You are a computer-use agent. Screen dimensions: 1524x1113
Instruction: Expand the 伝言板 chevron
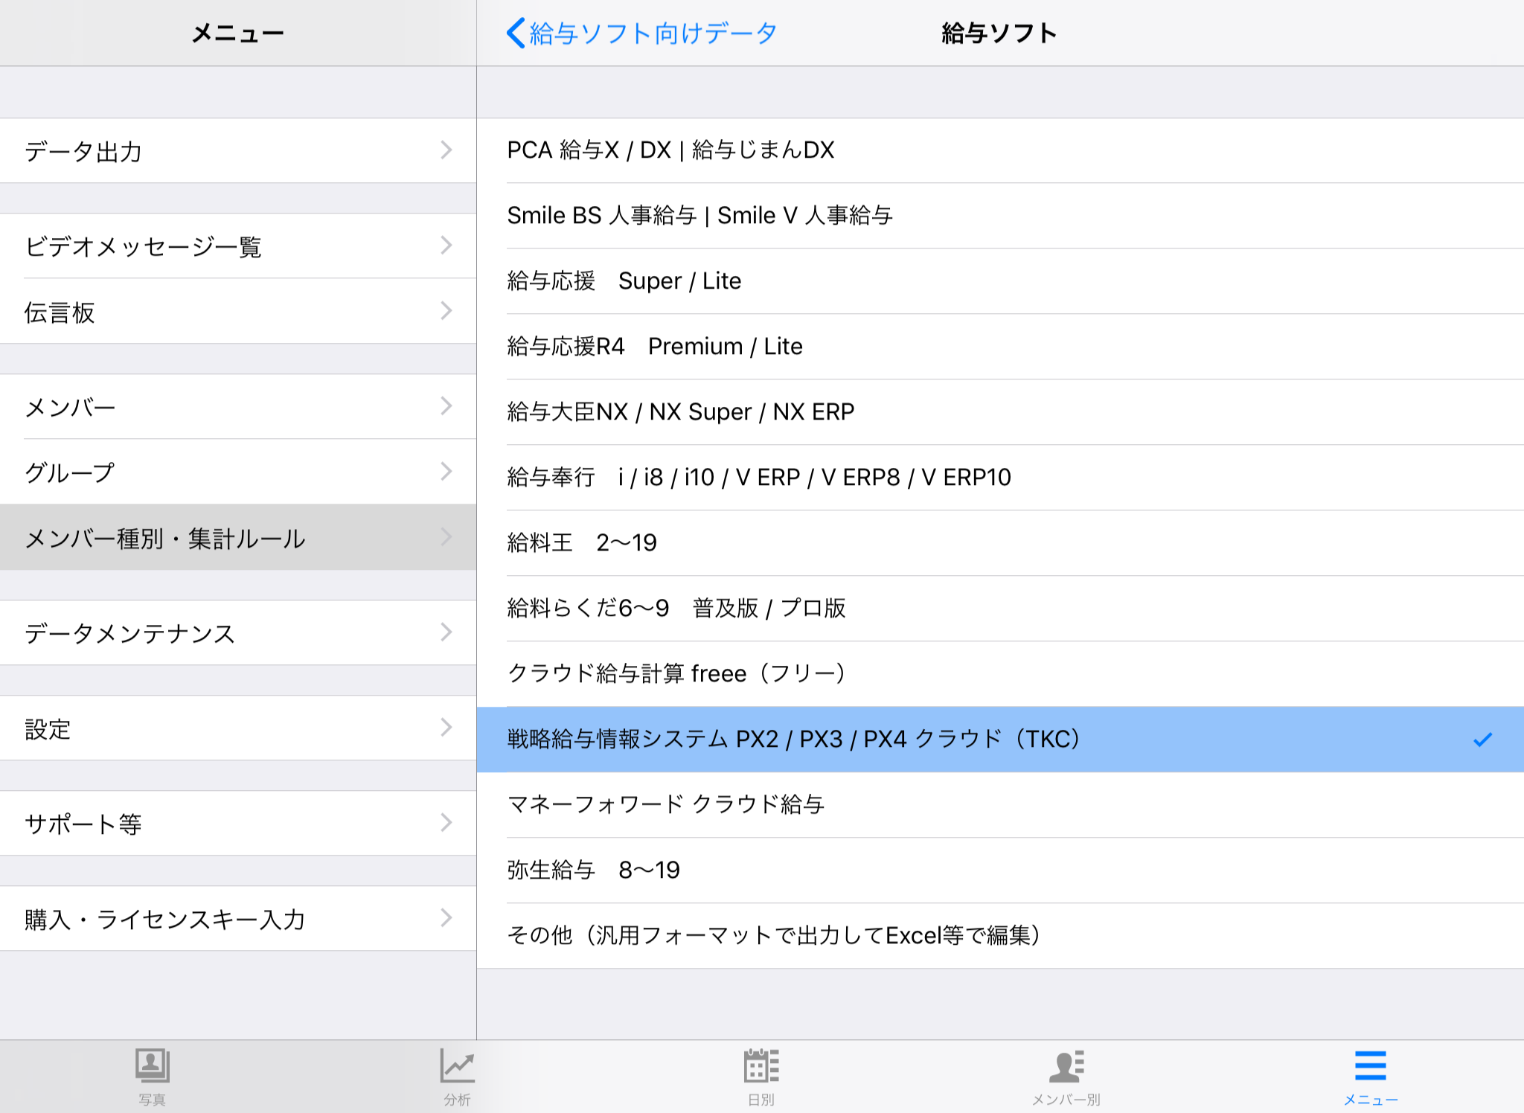point(446,311)
